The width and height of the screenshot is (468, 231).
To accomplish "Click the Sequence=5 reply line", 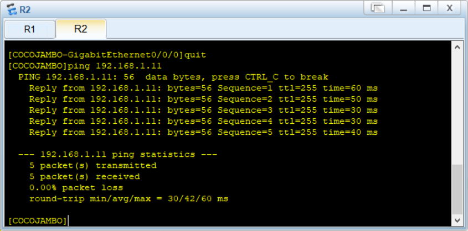I will pos(203,132).
